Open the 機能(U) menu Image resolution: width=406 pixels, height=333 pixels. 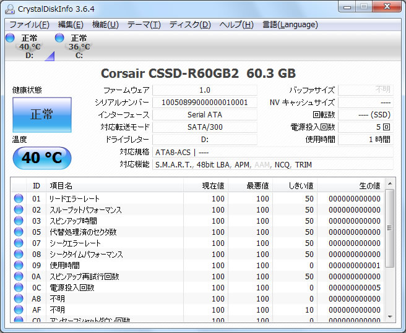(x=105, y=25)
